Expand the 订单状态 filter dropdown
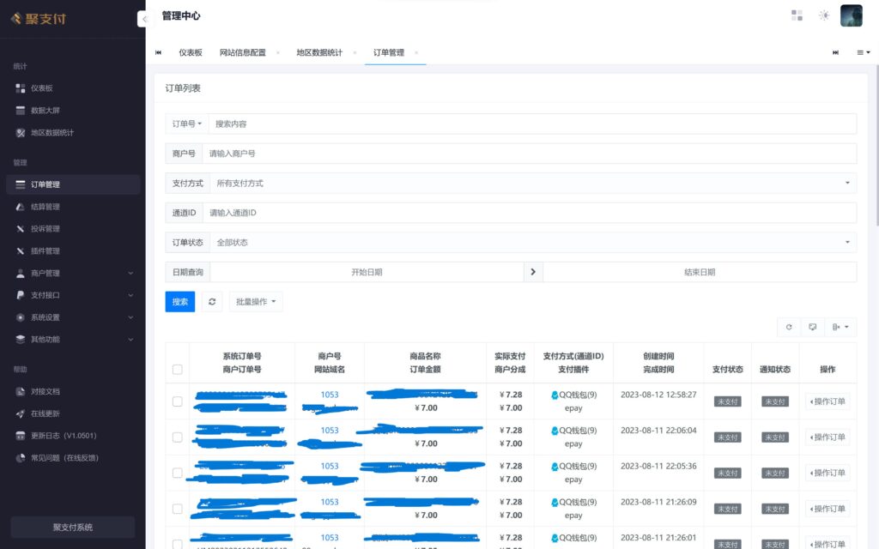The image size is (879, 549). click(532, 241)
